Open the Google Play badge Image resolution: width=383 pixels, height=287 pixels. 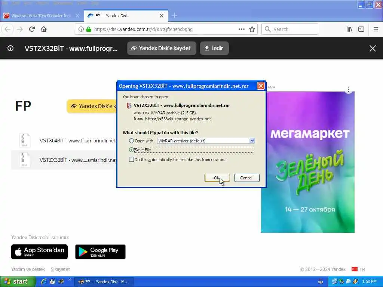[x=100, y=252]
